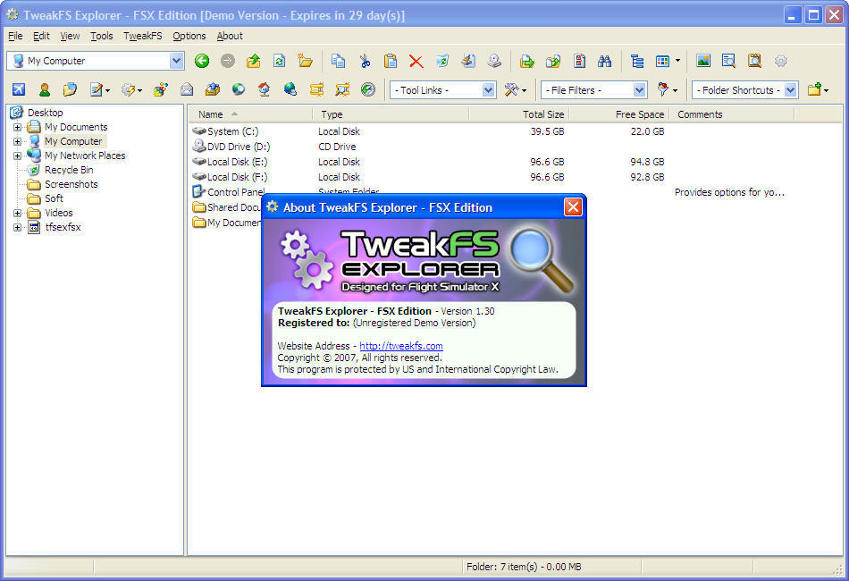The height and width of the screenshot is (581, 849).
Task: Click the blue airplane icon
Action: tap(19, 89)
